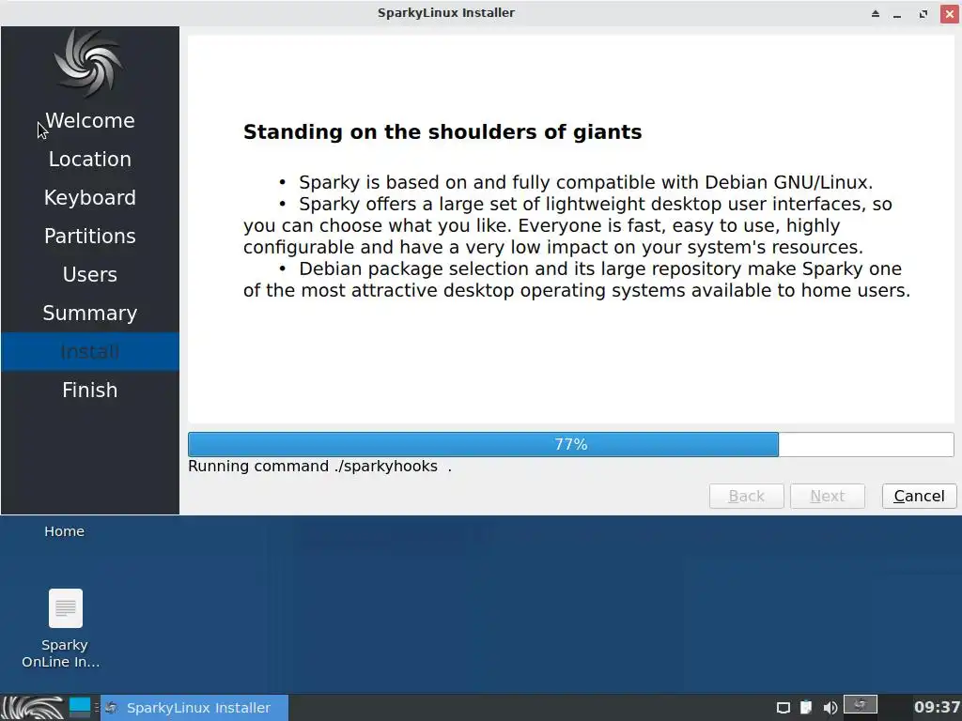Click the shade window arrow in title bar
962x721 pixels.
point(876,13)
